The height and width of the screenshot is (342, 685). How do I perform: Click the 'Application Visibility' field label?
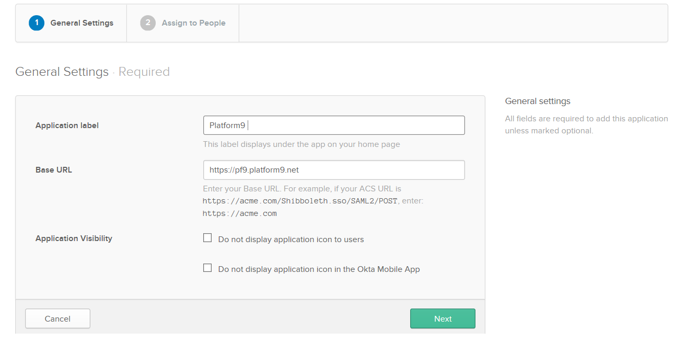point(74,238)
